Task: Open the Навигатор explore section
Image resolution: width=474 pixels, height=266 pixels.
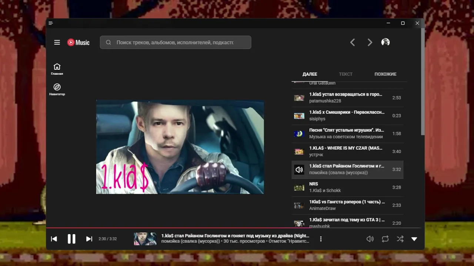Action: pos(57,89)
